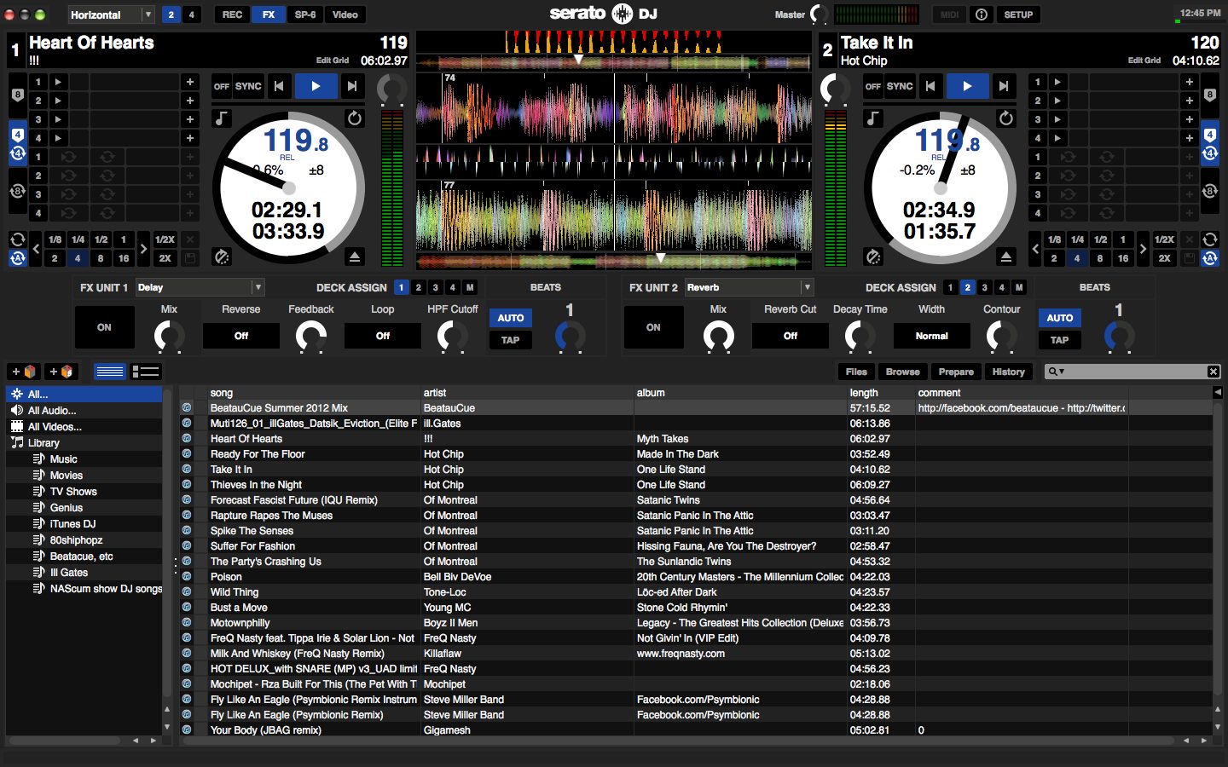The width and height of the screenshot is (1228, 767).
Task: Open the tempo tap icon on deck 2
Action: click(x=873, y=257)
